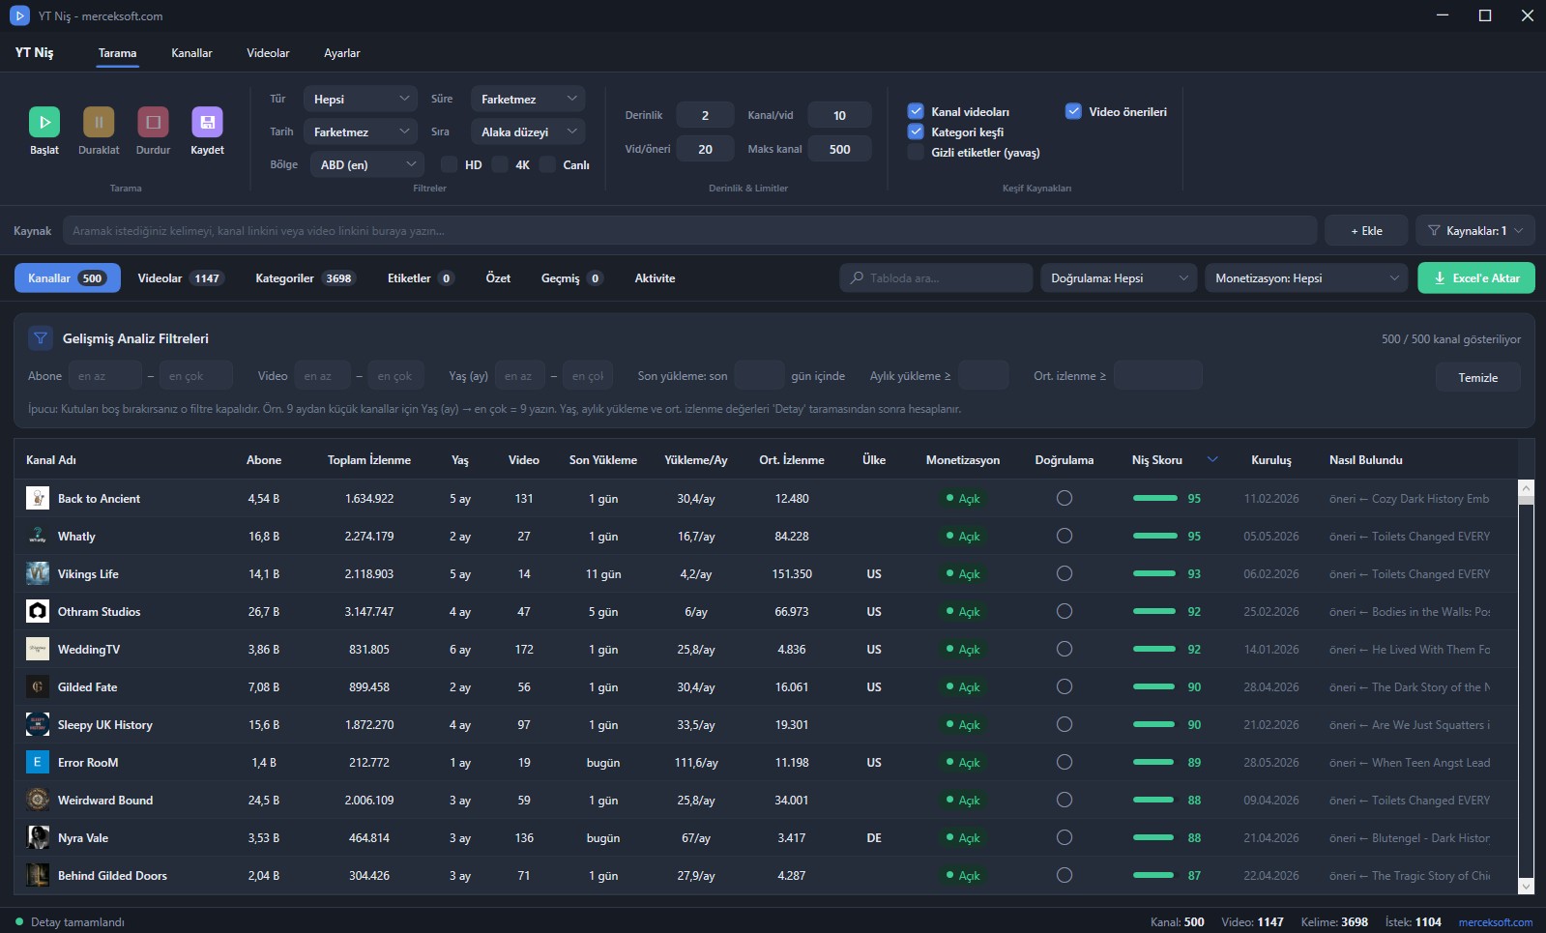Click the Niş Skoru progress bar for Whatly
The height and width of the screenshot is (933, 1546).
(x=1154, y=537)
